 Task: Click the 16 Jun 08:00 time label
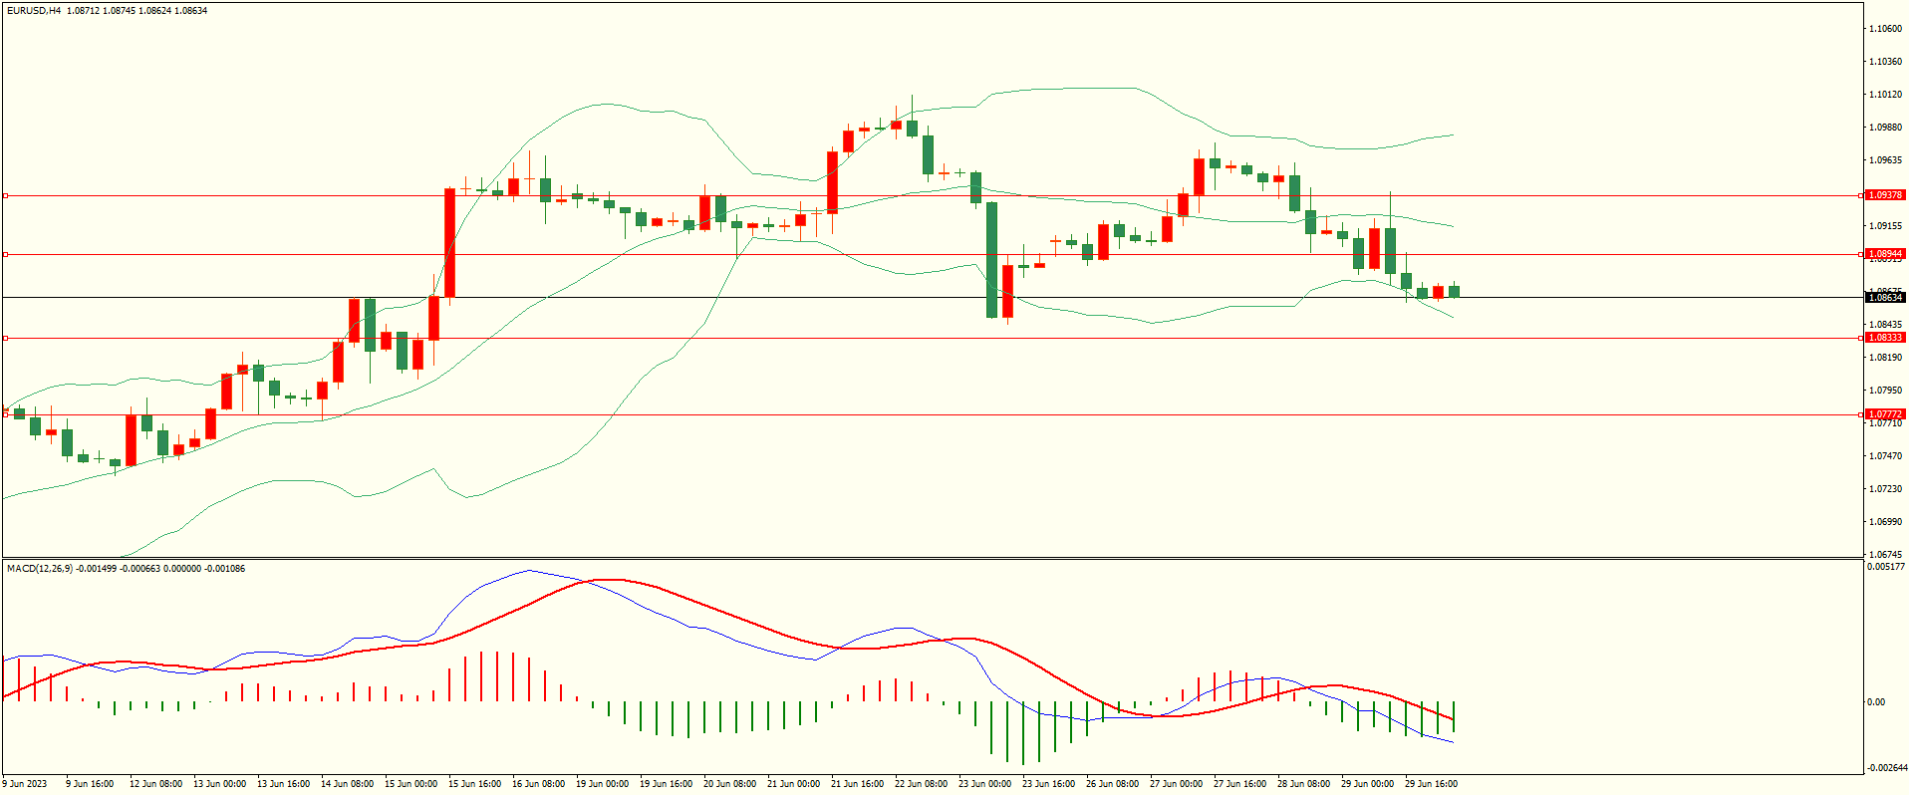click(x=539, y=784)
